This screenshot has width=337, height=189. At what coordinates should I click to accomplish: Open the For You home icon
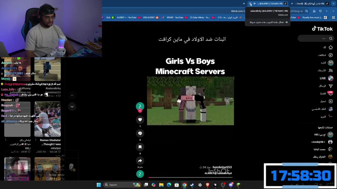(x=331, y=48)
